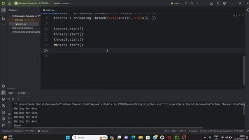249x140 pixels.
Task: Open the Git version control window
Action: (3, 125)
